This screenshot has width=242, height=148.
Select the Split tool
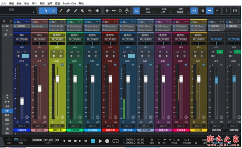[61, 10]
